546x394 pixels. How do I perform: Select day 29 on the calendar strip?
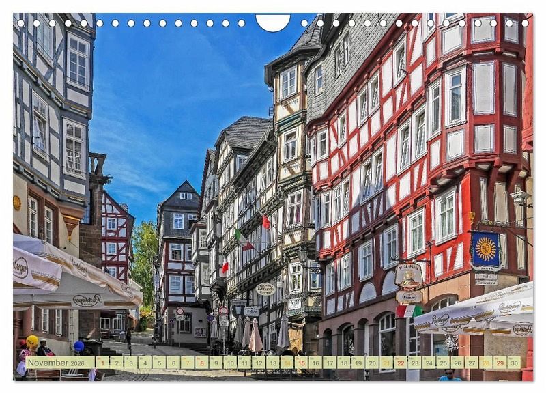[x=500, y=363]
